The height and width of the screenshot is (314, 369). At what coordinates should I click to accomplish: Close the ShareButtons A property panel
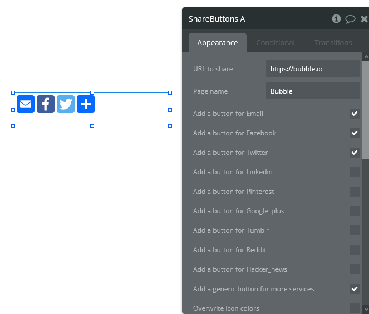click(365, 19)
